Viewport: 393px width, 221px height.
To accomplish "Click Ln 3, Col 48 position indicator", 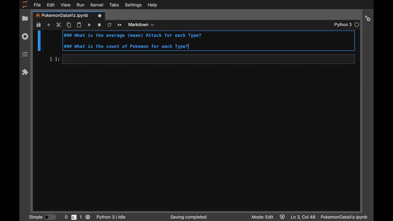I will (303, 217).
